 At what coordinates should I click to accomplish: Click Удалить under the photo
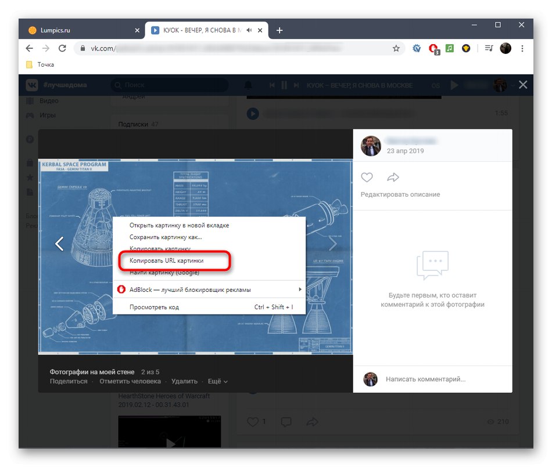point(185,381)
